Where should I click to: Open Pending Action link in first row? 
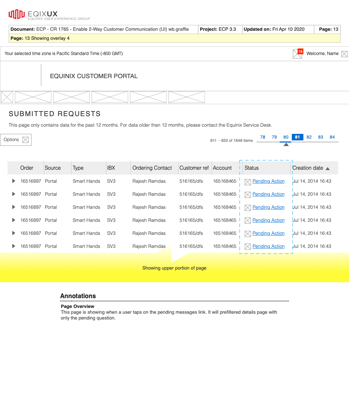(x=269, y=181)
